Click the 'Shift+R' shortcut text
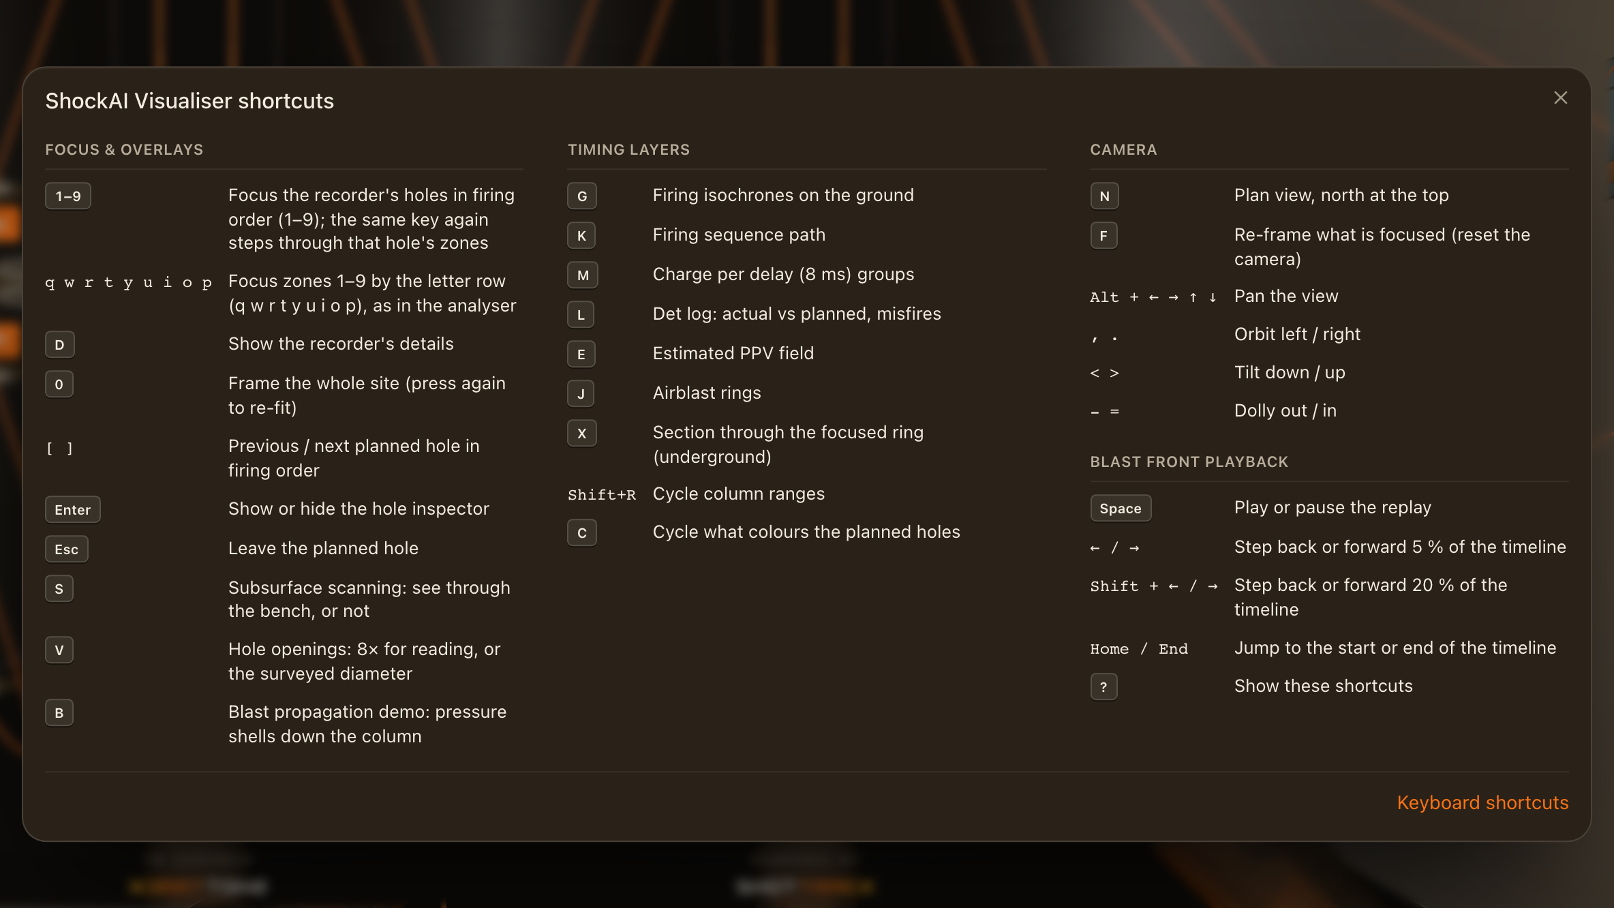 601,495
